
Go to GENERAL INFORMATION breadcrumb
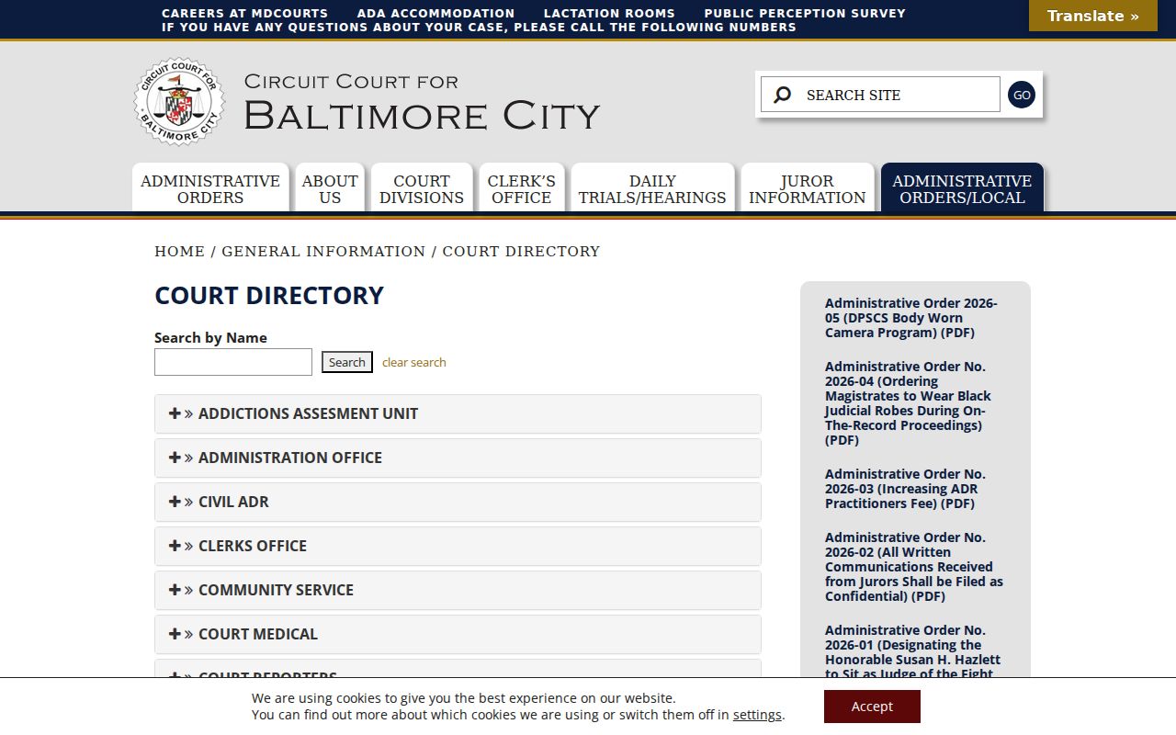tap(323, 252)
